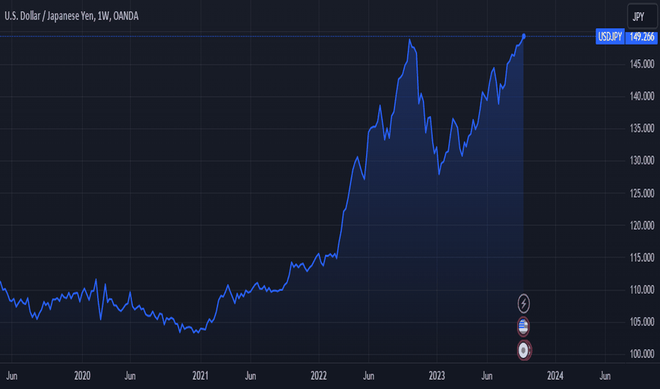Select the 149.266 current price label
The width and height of the screenshot is (660, 389).
[x=642, y=37]
